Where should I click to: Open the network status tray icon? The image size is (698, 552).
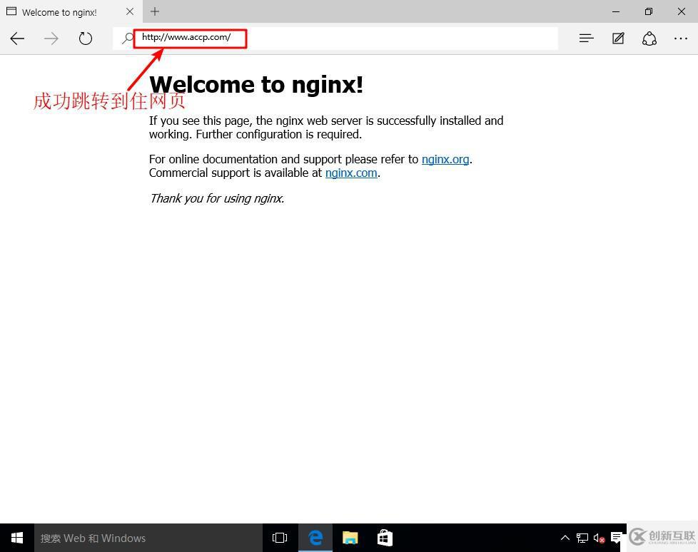coord(582,538)
